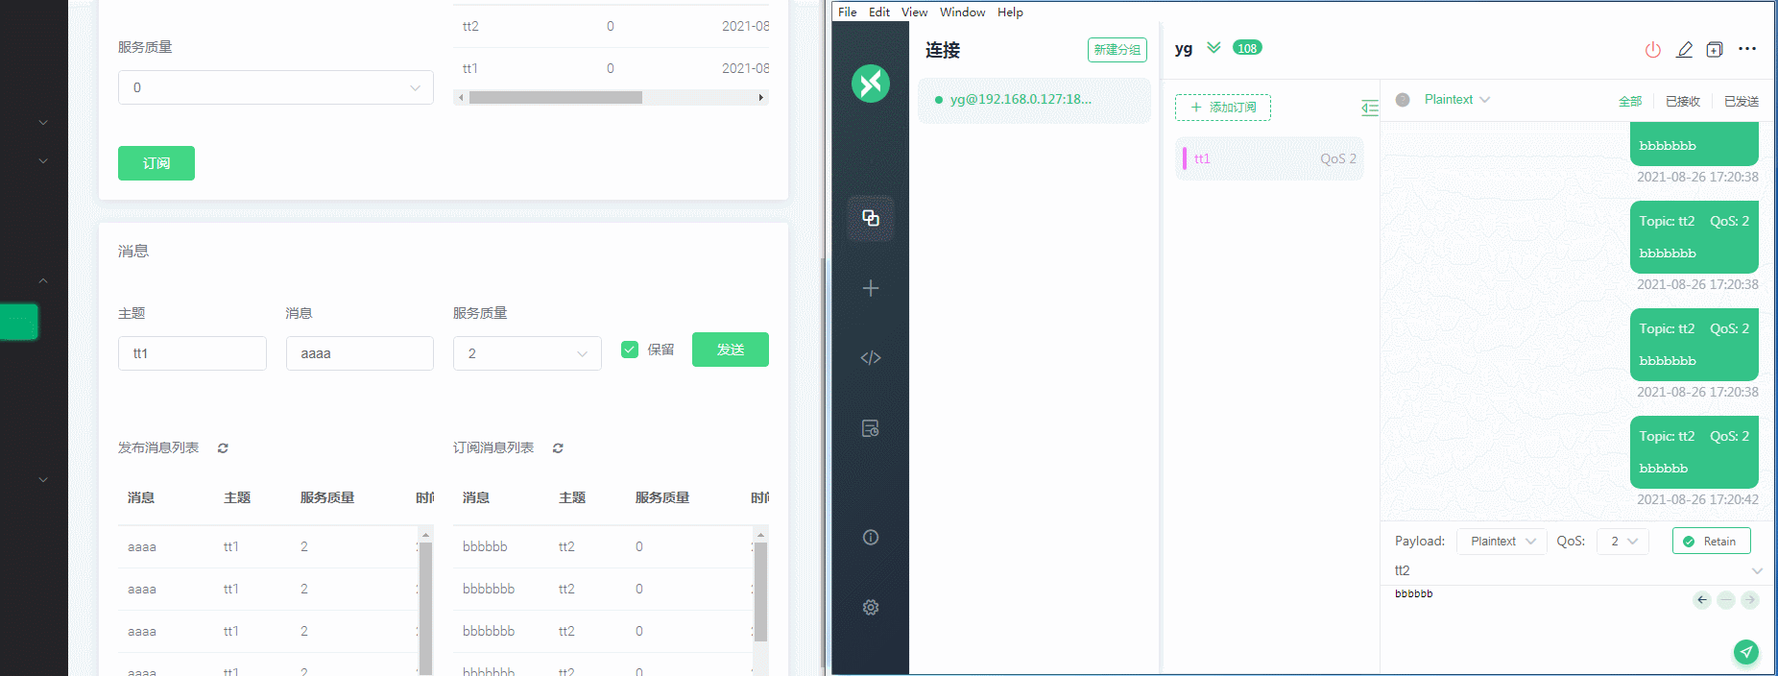Click the first bbbbbb row in 订阅消息列表

(605, 546)
